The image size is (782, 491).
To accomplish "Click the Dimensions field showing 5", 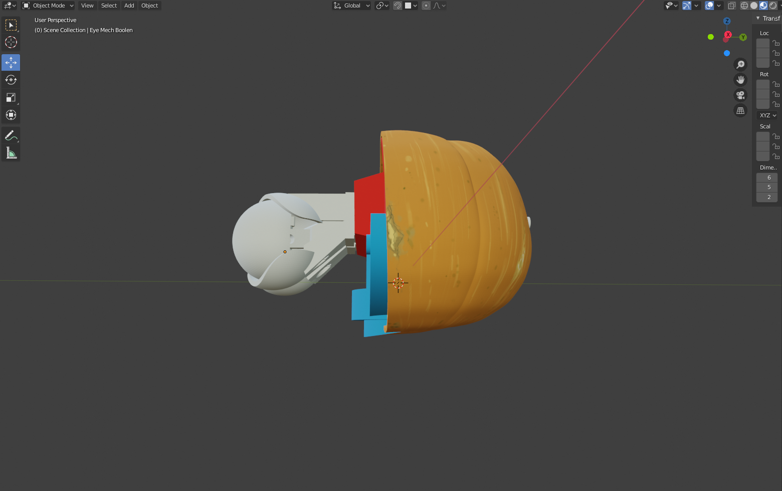I will (767, 187).
